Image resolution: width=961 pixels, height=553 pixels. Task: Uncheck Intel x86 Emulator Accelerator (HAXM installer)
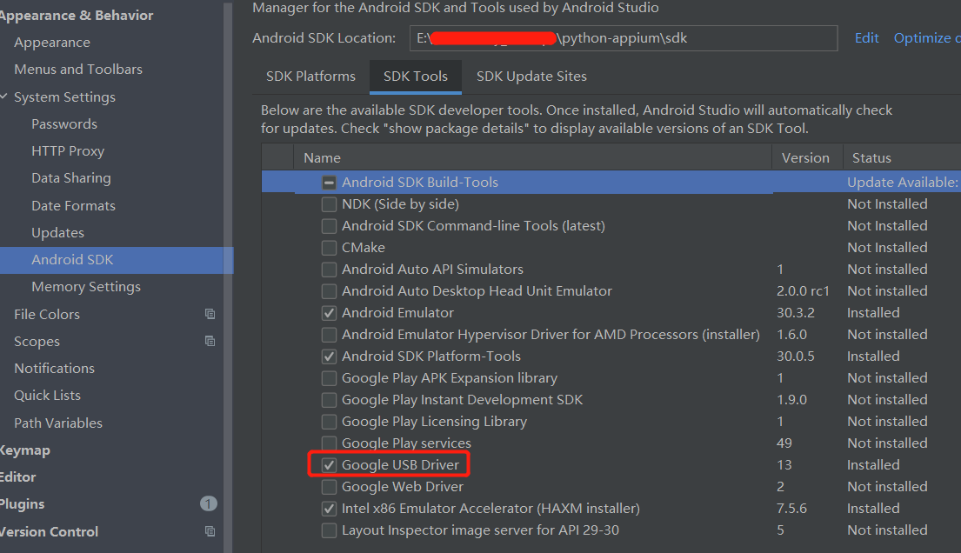coord(329,508)
